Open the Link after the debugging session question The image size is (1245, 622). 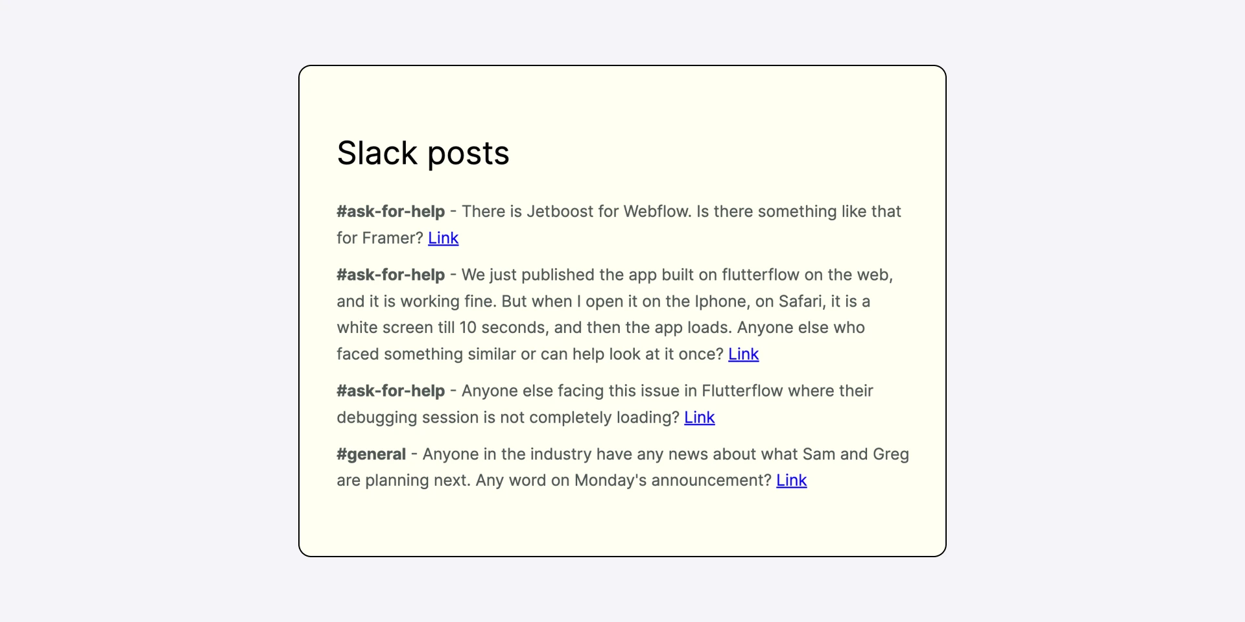point(699,418)
